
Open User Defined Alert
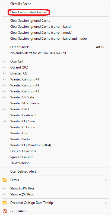55,172
